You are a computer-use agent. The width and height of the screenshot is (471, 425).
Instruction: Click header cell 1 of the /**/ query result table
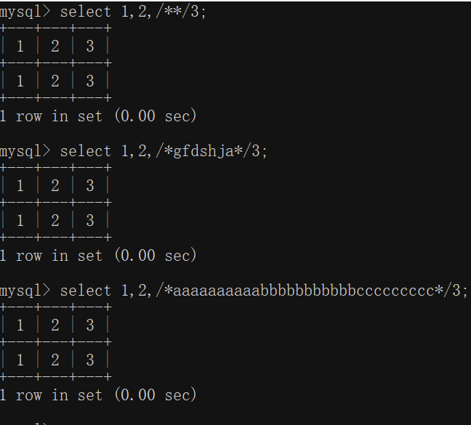click(x=20, y=46)
